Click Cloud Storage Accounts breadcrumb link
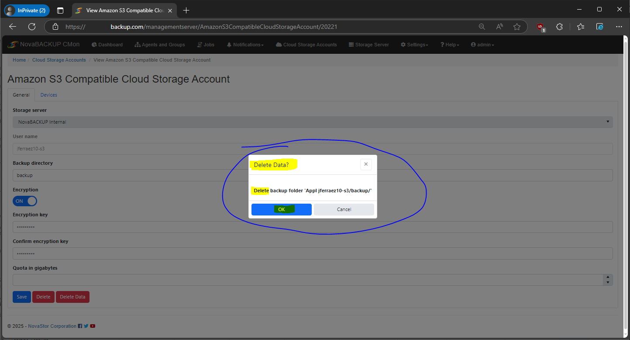Screen dimensions: 630x340 tap(59, 60)
